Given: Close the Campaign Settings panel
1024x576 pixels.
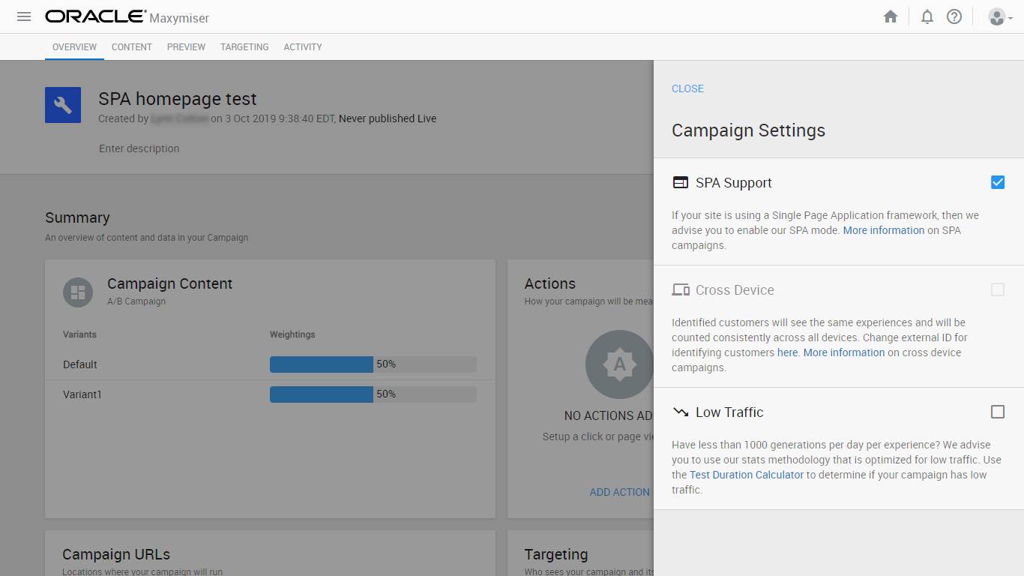Looking at the screenshot, I should coord(687,88).
